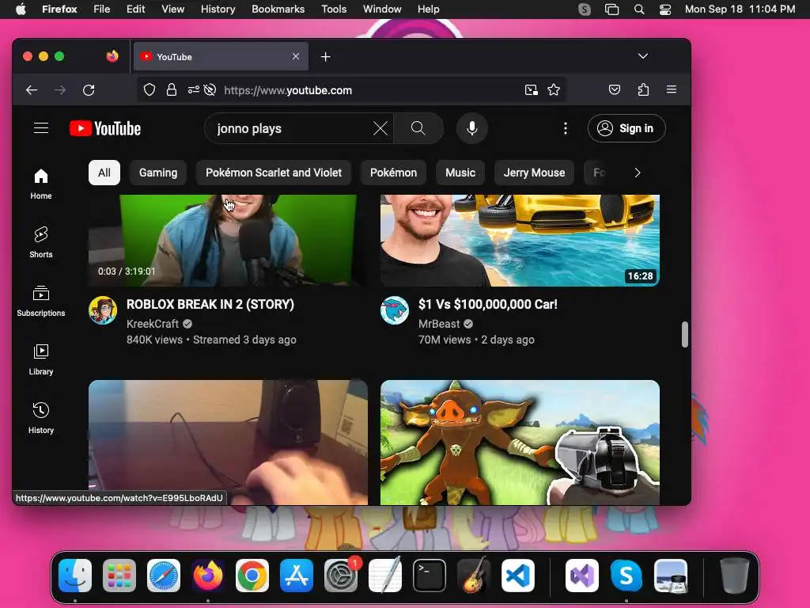Screen dimensions: 810x608
Task: Select the Pokémon Scarlet and Violet chip
Action: pyautogui.click(x=274, y=173)
